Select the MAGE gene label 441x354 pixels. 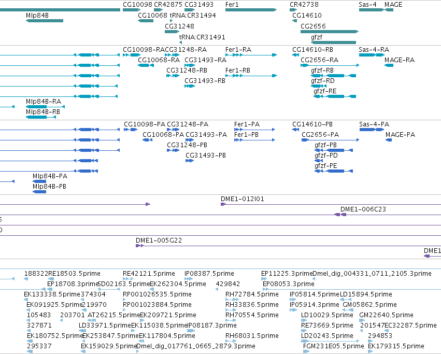tap(393, 5)
